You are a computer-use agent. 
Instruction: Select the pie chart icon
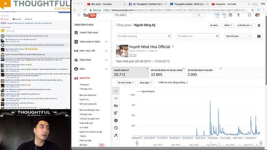coord(116,120)
